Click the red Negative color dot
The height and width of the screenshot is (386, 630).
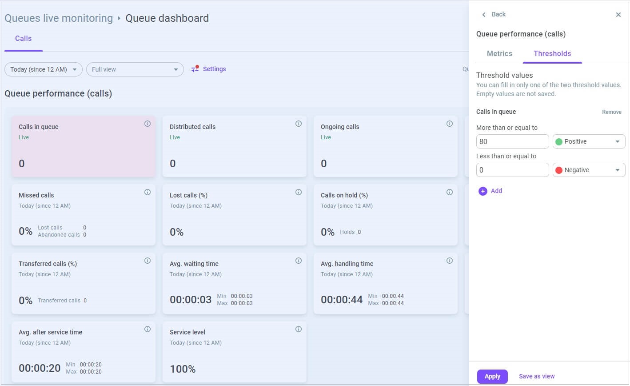coord(559,170)
